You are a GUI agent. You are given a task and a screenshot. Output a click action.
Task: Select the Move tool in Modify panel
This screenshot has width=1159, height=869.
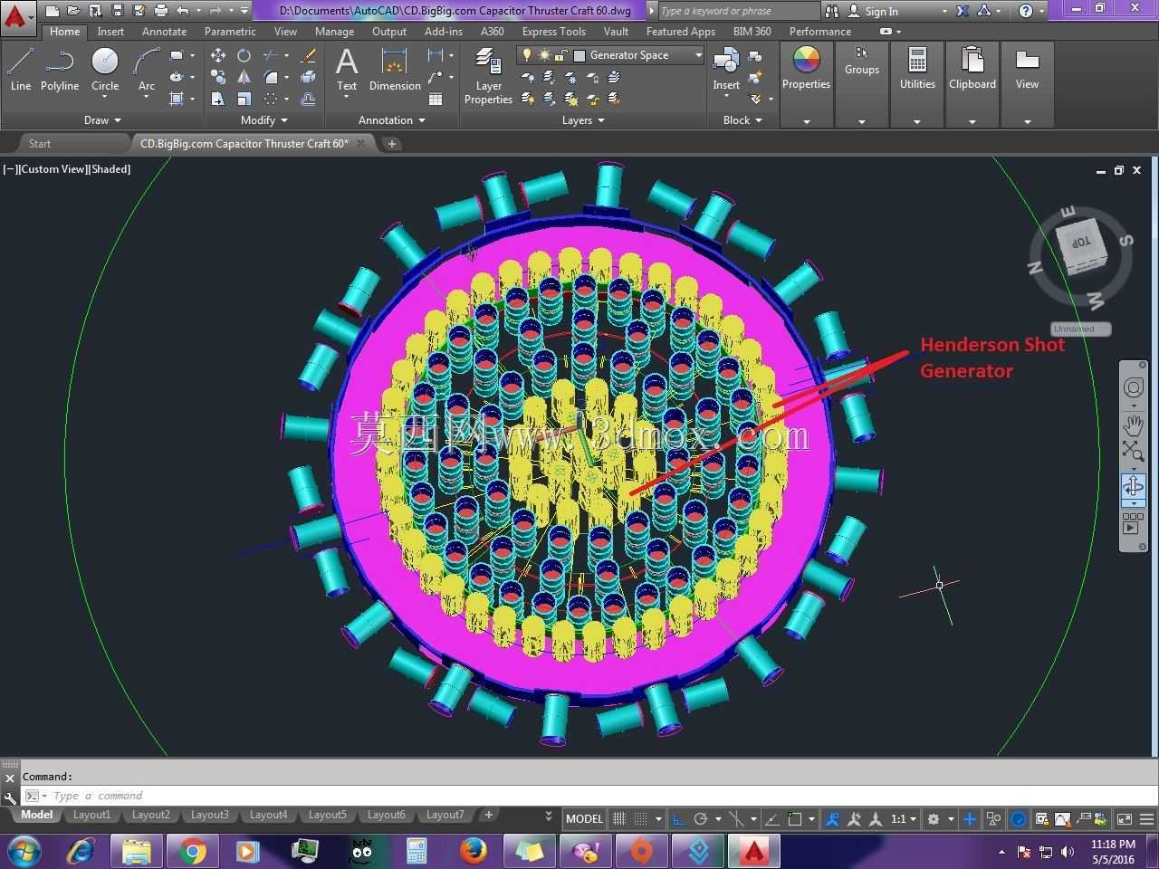(218, 55)
